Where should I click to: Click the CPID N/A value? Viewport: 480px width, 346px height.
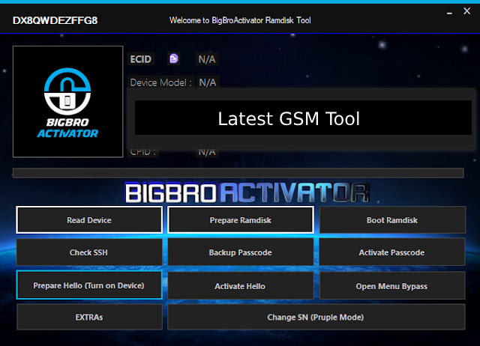click(207, 151)
